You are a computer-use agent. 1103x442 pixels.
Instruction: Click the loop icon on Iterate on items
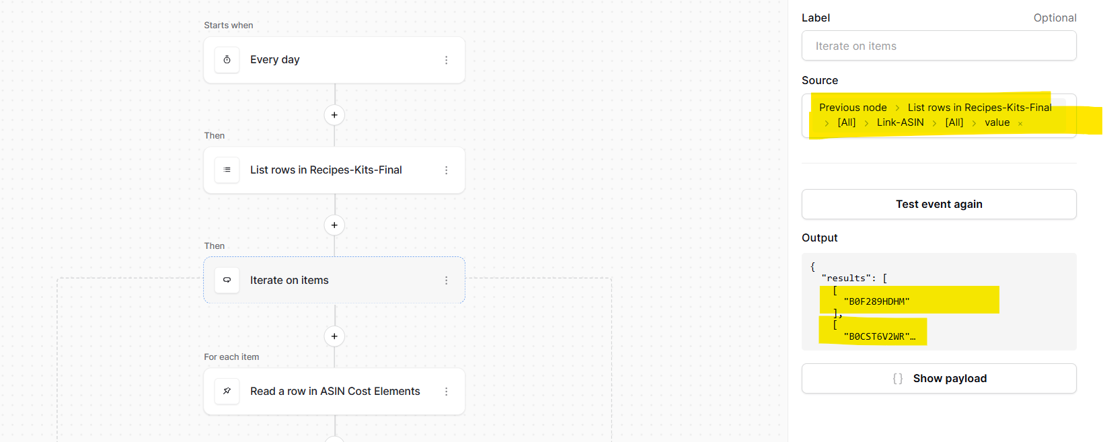pos(227,281)
